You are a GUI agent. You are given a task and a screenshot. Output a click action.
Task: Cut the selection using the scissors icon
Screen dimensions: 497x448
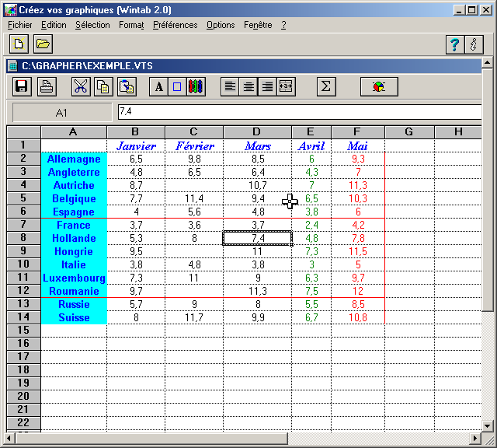81,86
